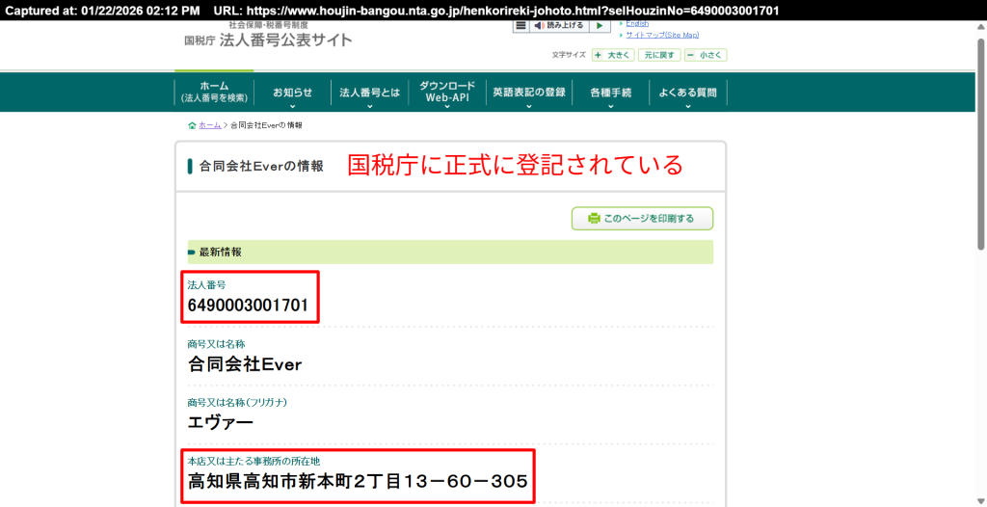987x507 pixels.
Task: Click the 法人番号 field label
Action: 206,285
